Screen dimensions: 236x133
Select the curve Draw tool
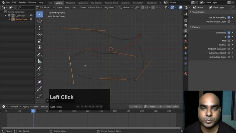pyautogui.click(x=39, y=68)
